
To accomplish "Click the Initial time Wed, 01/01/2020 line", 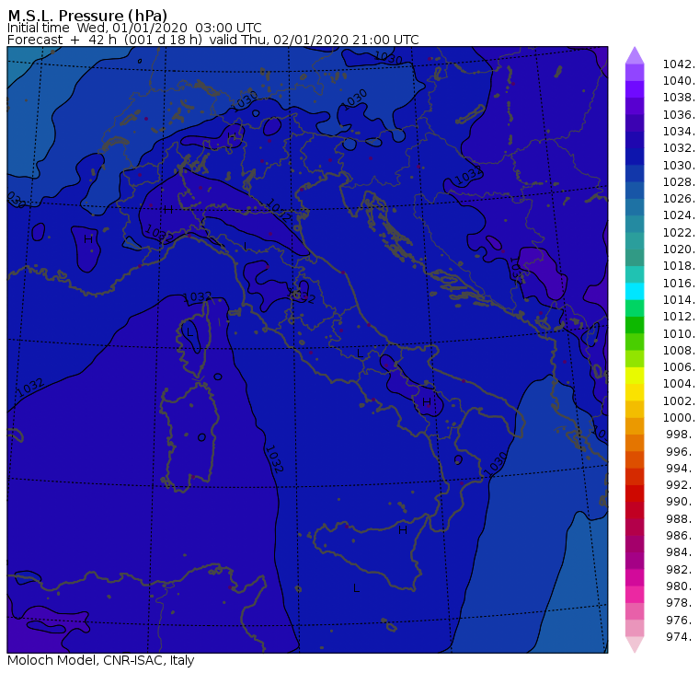I will click(x=134, y=28).
